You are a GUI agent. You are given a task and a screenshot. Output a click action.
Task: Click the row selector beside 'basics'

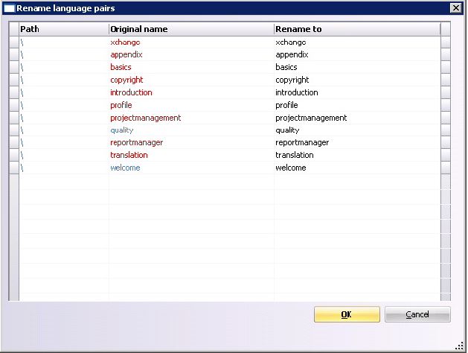(x=14, y=67)
